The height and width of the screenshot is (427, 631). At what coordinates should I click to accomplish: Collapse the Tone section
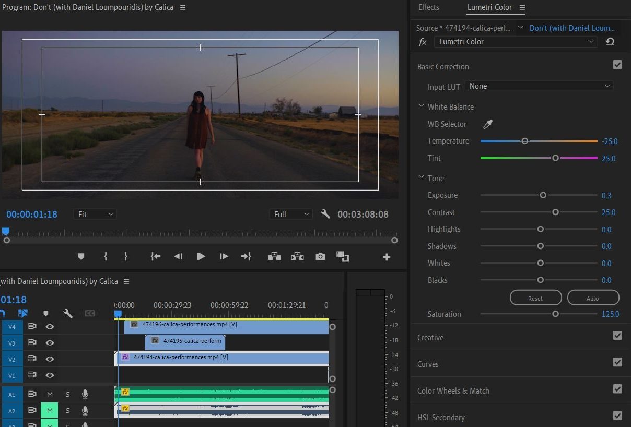click(x=421, y=177)
